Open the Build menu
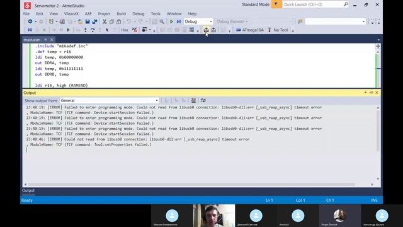 [x=121, y=14]
